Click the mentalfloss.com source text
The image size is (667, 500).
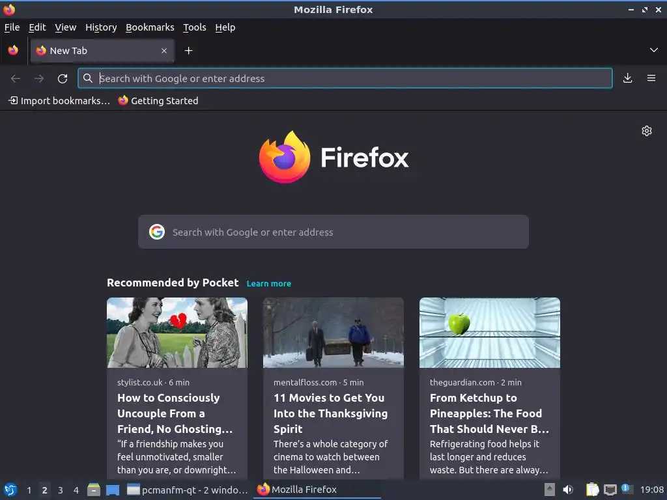click(x=305, y=382)
